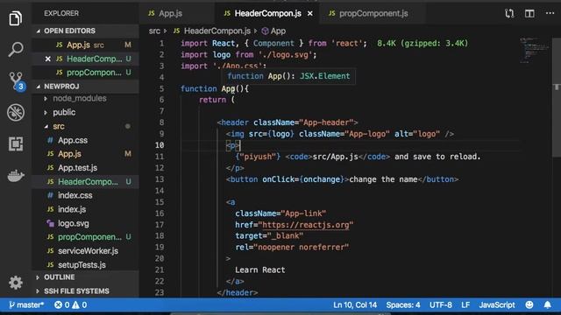
Task: Click the Open Changes compare icon
Action: coord(509,14)
